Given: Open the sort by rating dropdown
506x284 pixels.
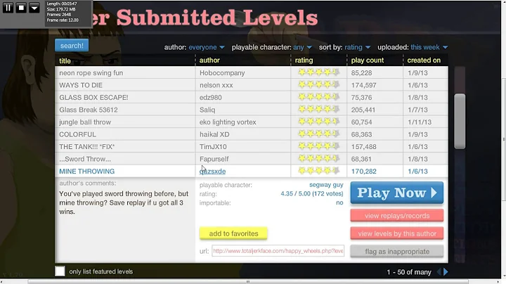Looking at the screenshot, I should pos(357,47).
